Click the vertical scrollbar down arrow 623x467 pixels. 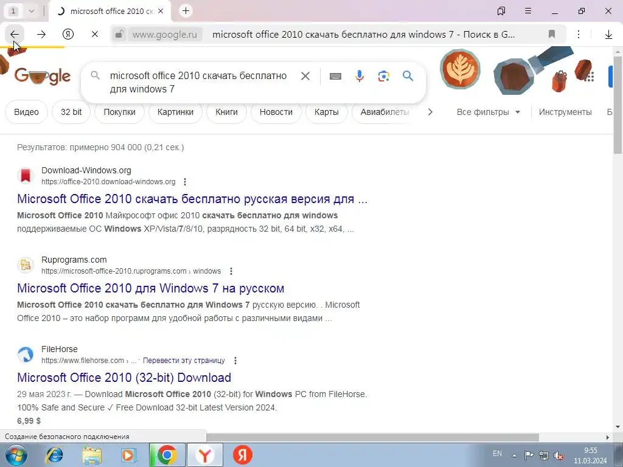click(x=618, y=427)
